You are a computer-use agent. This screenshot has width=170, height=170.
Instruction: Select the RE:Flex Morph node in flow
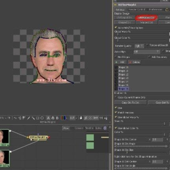point(38,137)
